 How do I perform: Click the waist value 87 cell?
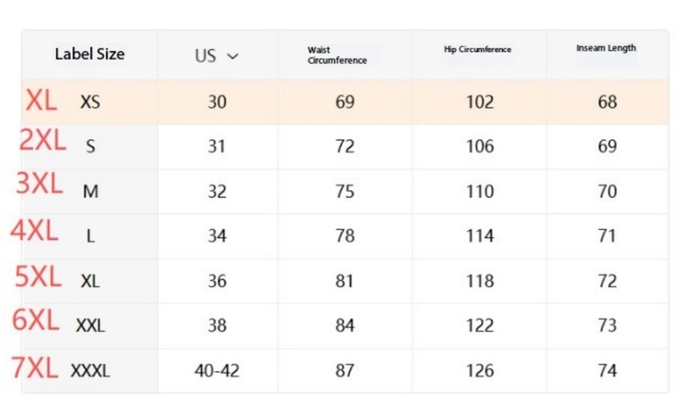pyautogui.click(x=345, y=370)
